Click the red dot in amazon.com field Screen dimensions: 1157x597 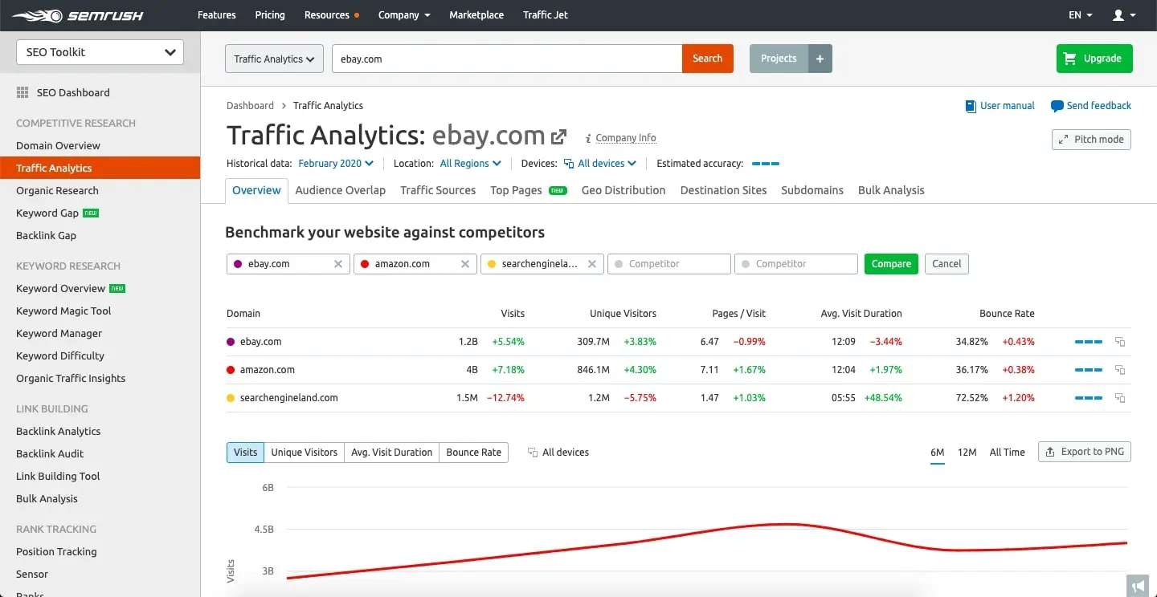click(x=365, y=264)
